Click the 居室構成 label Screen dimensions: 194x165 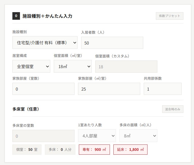(x=19, y=56)
